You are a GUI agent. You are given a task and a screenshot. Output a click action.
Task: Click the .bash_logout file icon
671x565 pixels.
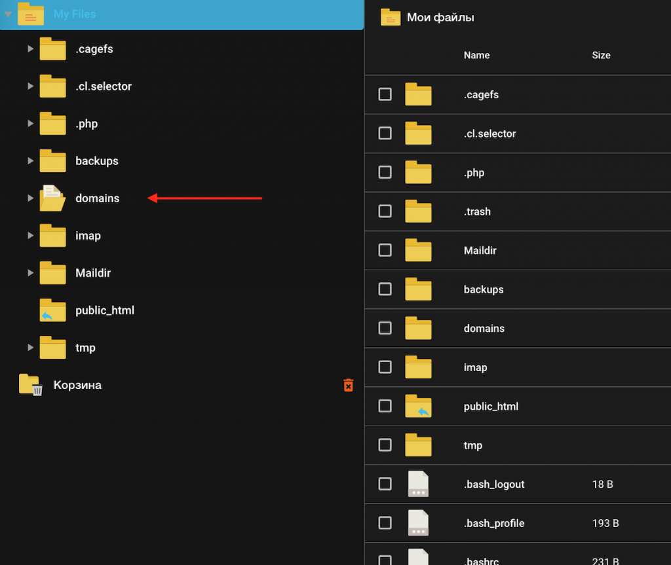[x=418, y=484]
